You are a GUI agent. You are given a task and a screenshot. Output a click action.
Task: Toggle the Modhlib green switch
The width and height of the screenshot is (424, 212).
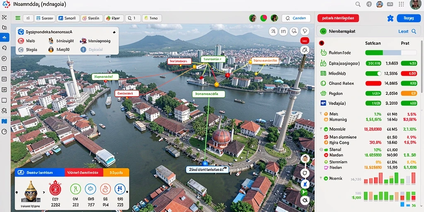[x=373, y=73]
